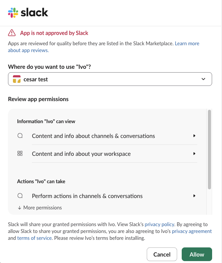Click the green Allow button
This screenshot has height=263, width=222.
click(197, 254)
